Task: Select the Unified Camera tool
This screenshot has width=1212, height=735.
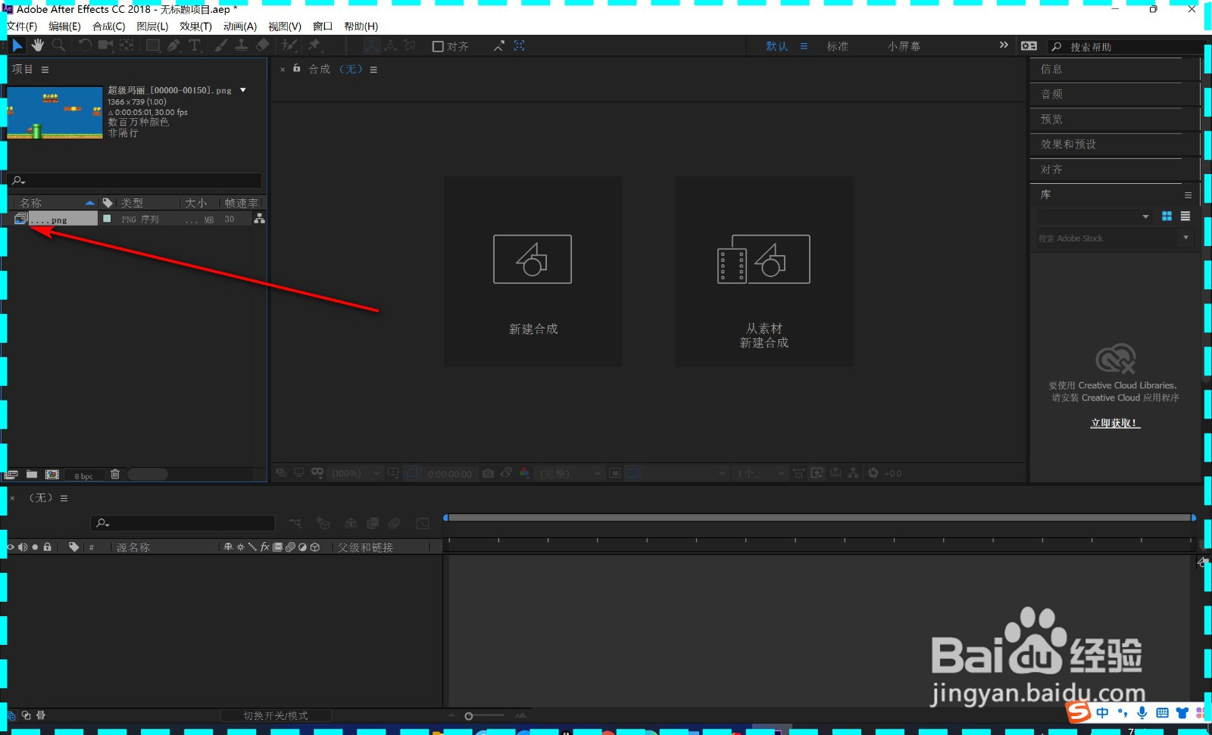Action: point(105,45)
